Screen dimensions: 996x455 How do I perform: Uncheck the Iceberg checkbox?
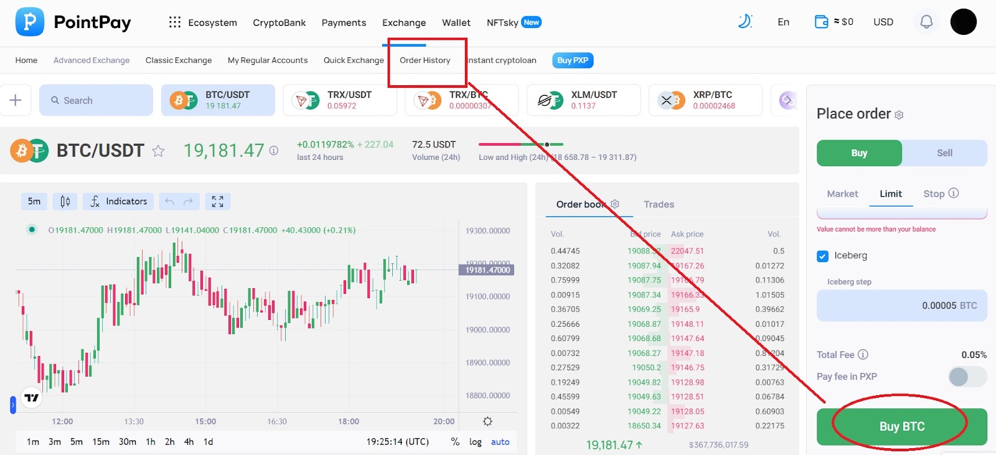(x=822, y=256)
